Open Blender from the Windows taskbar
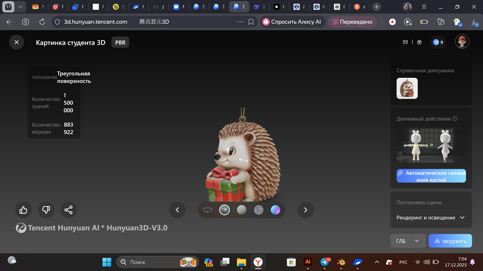 click(342, 262)
